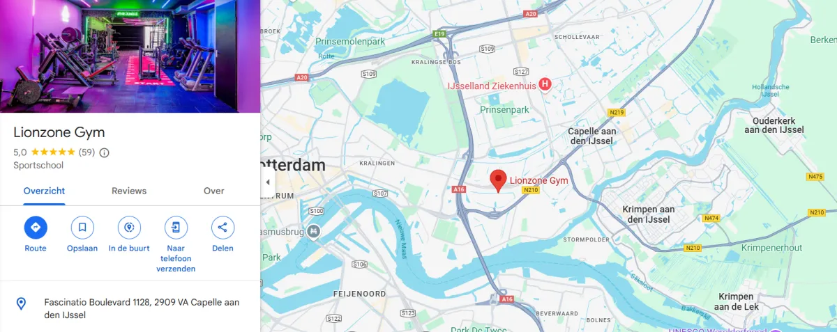The height and width of the screenshot is (332, 837).
Task: Click the Fascinatio Boulevard 1128 address
Action: 142,309
